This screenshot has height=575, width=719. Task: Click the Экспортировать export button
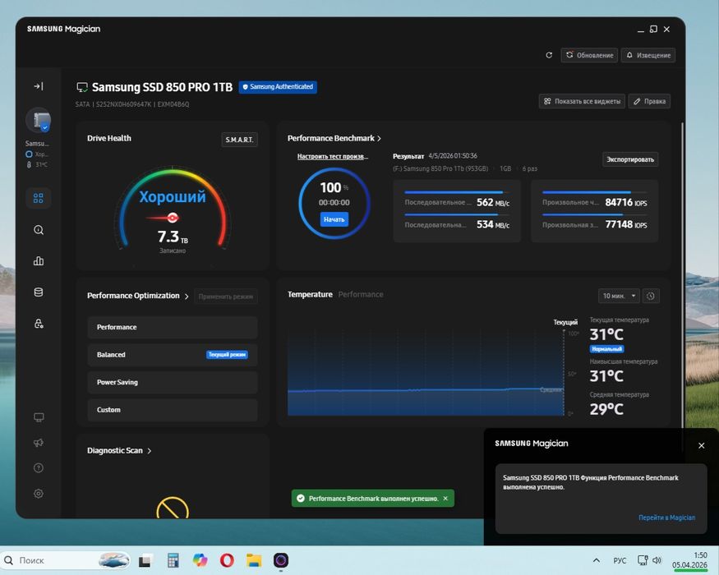(x=630, y=159)
